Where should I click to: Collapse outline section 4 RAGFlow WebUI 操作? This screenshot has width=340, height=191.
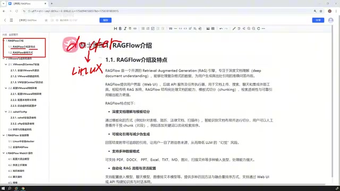pos(4,153)
